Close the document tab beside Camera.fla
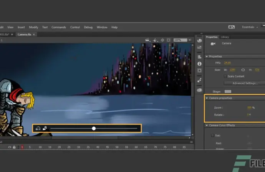Viewport: 265px width, 172px height. coord(12,34)
